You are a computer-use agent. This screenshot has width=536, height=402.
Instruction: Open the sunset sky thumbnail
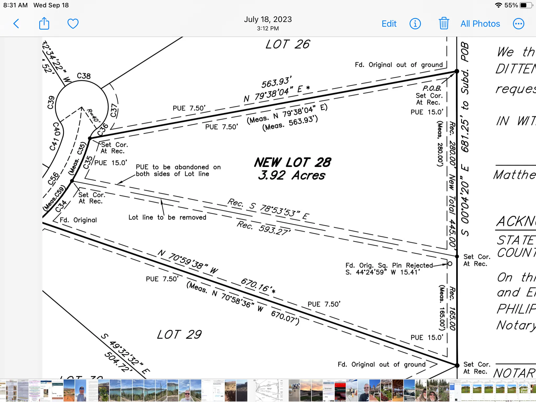click(x=306, y=390)
